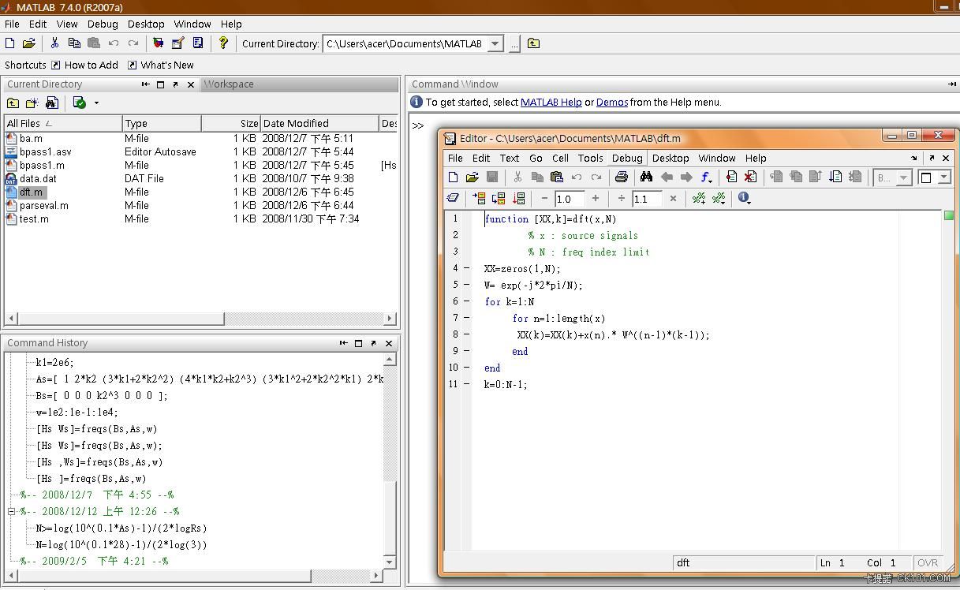Open Find text binoculars in Editor toolbar
The image size is (960, 590).
click(x=647, y=177)
